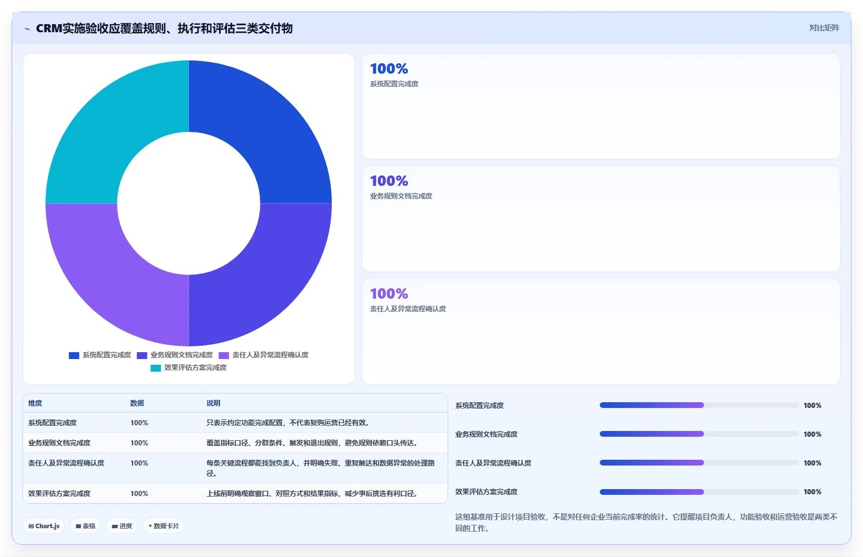863x557 pixels.
Task: Click the 维度 column header
Action: point(35,403)
